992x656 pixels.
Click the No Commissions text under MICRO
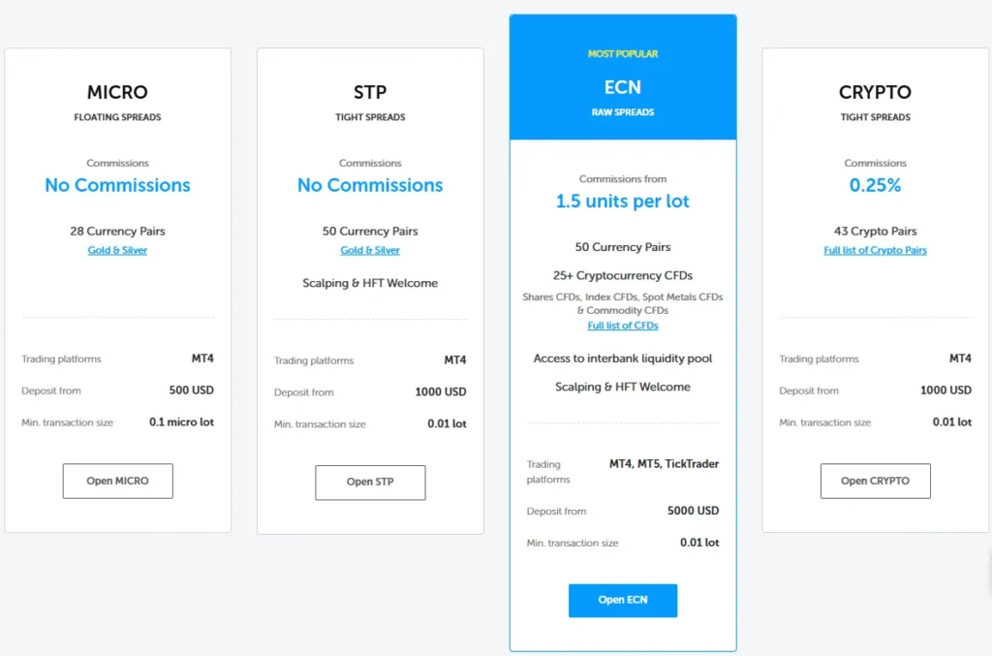[117, 185]
